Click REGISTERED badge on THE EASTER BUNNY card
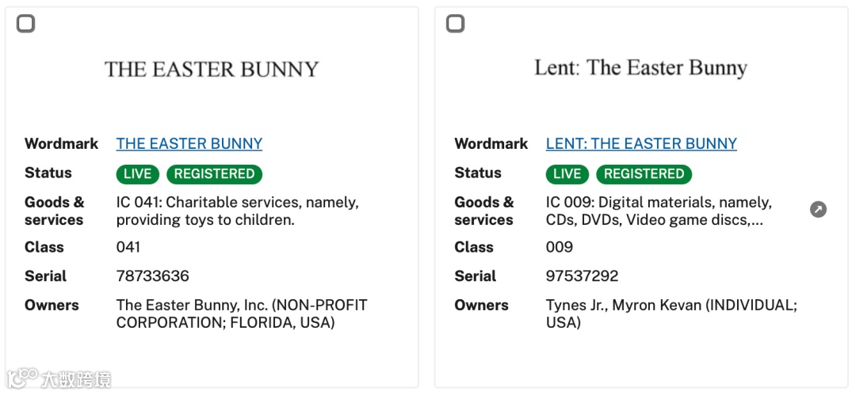The height and width of the screenshot is (395, 856). click(214, 174)
